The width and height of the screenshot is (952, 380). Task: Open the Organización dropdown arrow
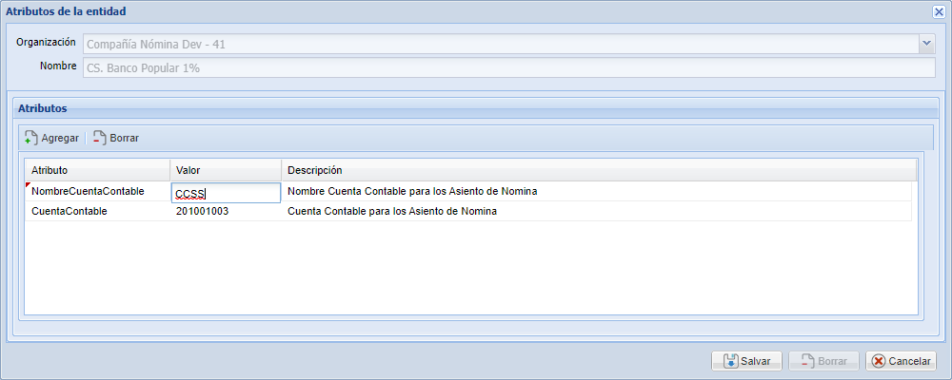926,44
